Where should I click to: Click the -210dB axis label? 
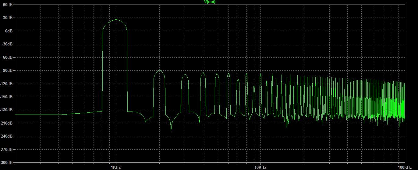point(6,123)
